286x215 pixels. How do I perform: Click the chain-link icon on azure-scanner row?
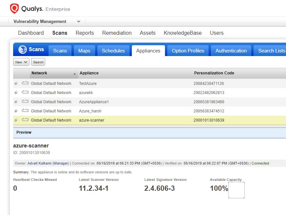[25, 120]
